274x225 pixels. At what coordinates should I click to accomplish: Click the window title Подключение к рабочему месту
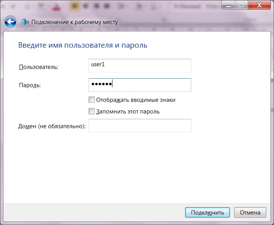[74, 22]
